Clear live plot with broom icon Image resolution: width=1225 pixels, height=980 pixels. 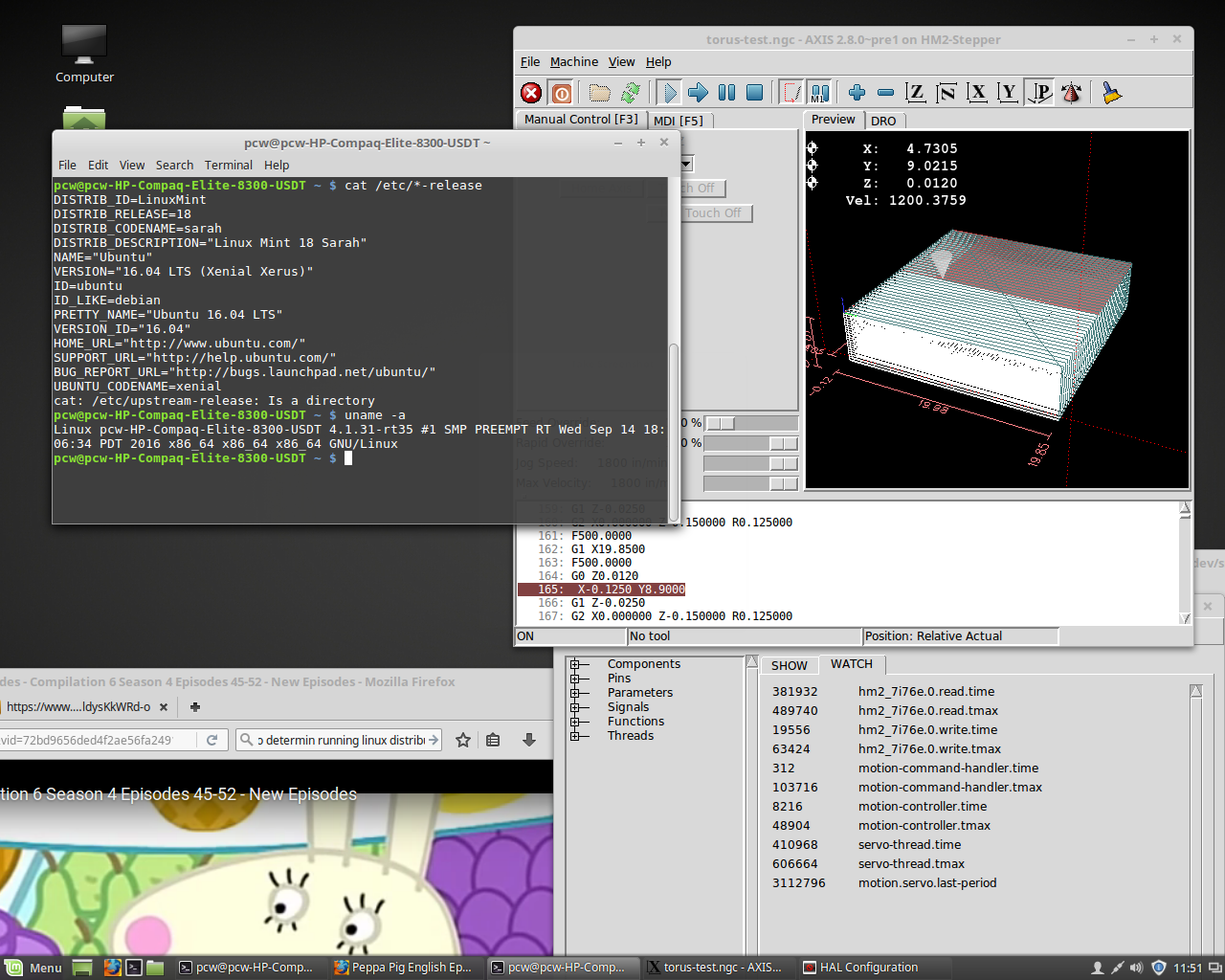(1111, 93)
